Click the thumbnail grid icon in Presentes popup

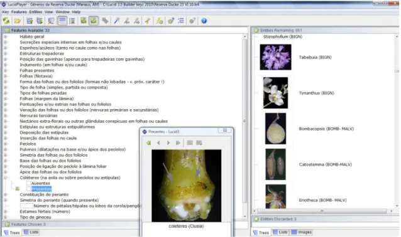(190, 143)
